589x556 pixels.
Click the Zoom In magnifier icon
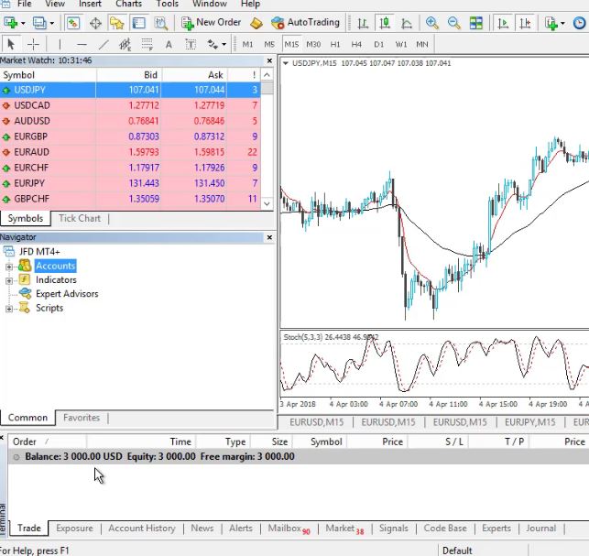point(432,23)
